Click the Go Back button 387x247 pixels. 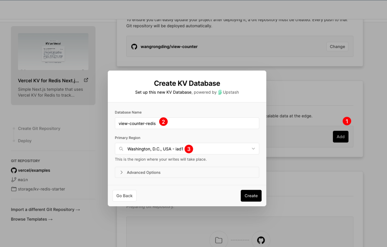click(x=124, y=196)
